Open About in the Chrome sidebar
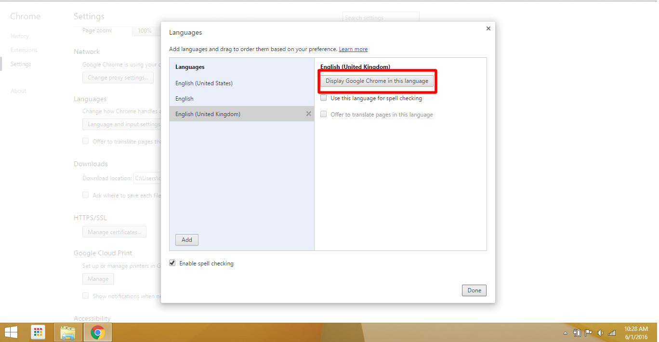Screen dimensions: 659x342 click(x=18, y=91)
